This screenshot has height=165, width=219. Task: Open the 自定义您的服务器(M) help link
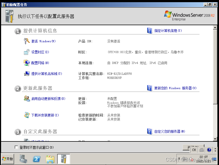[170, 131]
